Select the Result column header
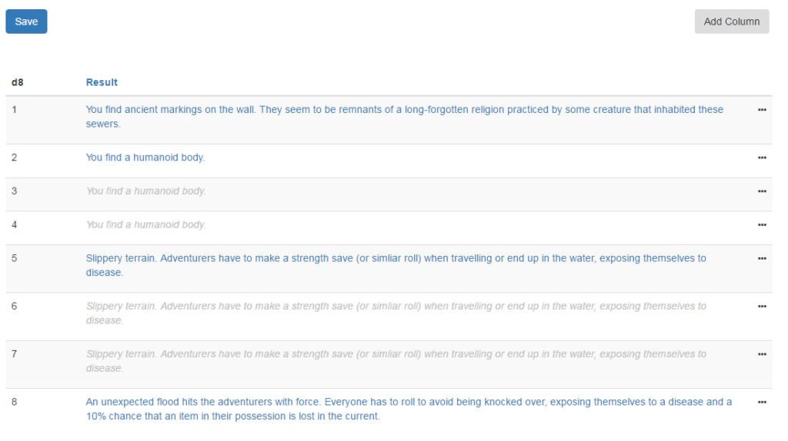This screenshot has width=788, height=441. pos(102,82)
